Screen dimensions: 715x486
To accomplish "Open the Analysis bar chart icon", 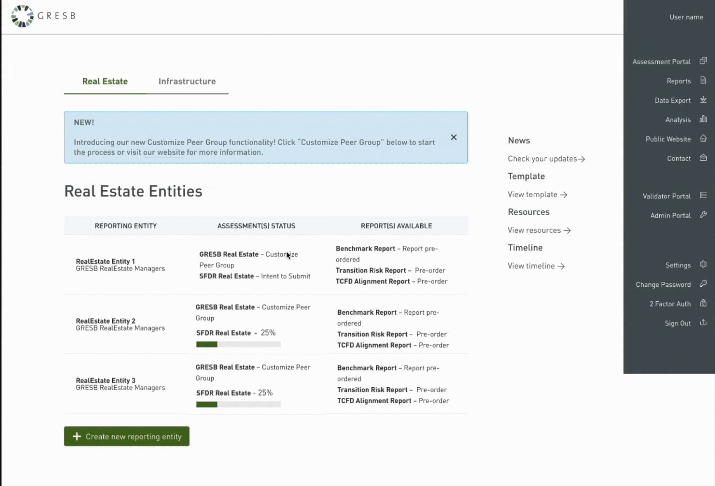I will click(x=703, y=119).
